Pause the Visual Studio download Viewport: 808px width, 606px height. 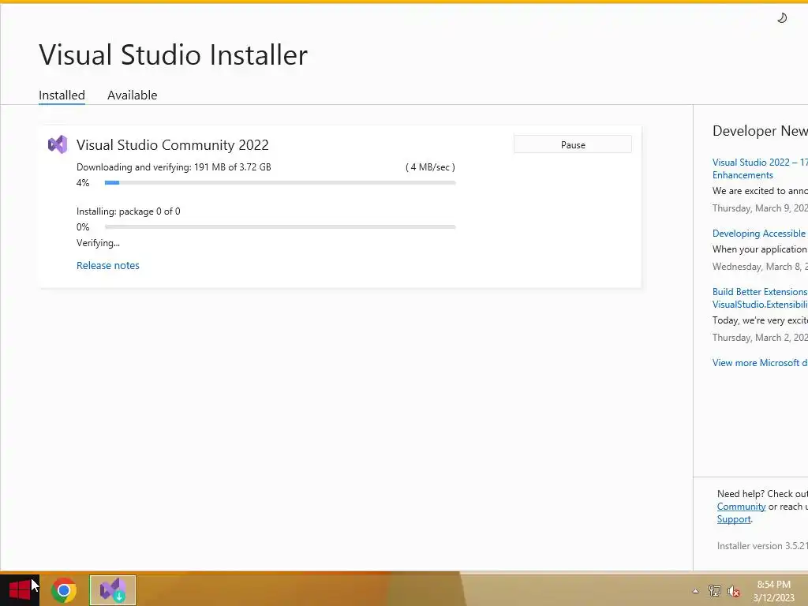tap(573, 144)
